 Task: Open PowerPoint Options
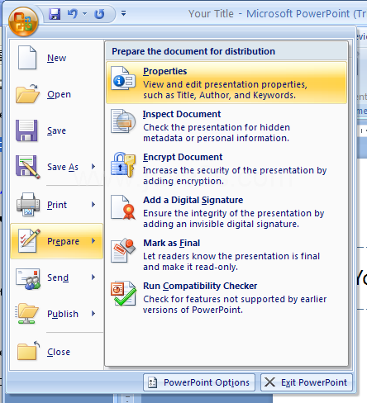point(199,382)
